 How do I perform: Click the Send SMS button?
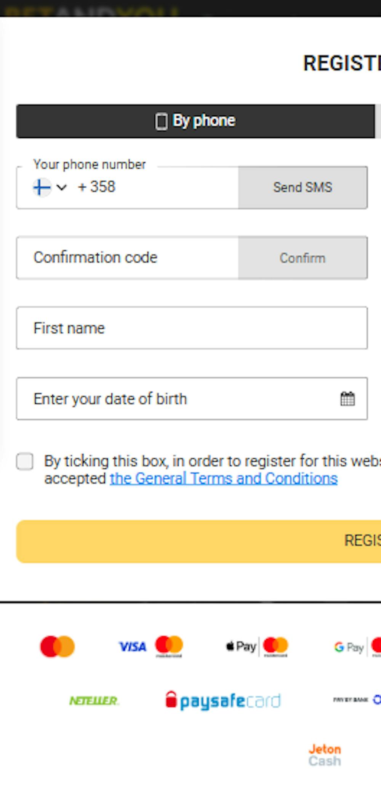(303, 187)
